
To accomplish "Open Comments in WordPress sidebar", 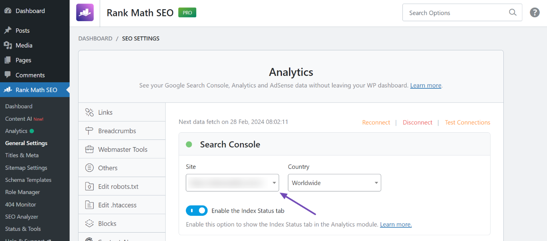I will click(x=35, y=75).
